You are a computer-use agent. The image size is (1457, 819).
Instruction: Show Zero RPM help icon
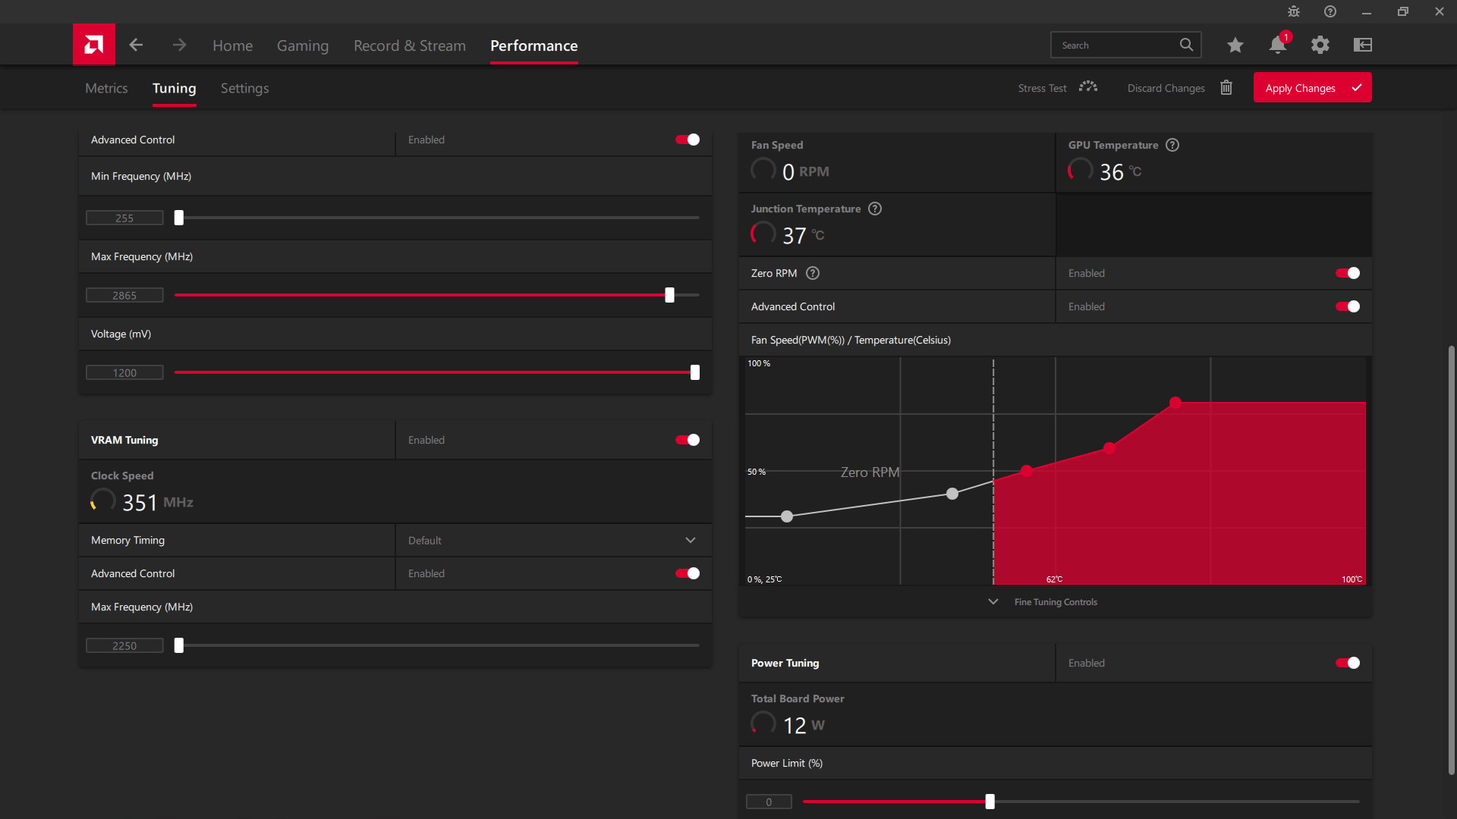813,273
